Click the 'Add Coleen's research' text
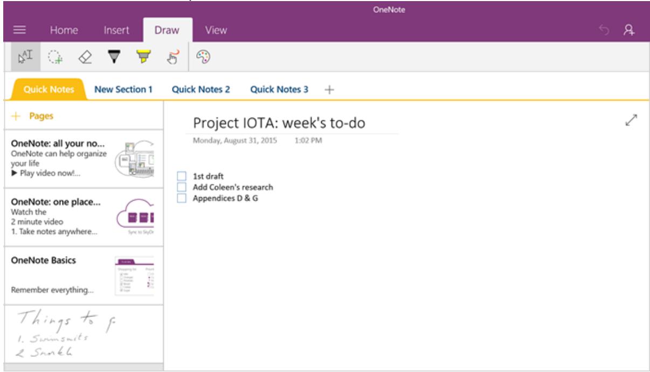The image size is (650, 372). click(233, 187)
